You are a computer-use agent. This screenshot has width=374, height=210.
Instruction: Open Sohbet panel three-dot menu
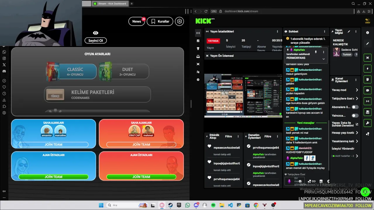[324, 32]
